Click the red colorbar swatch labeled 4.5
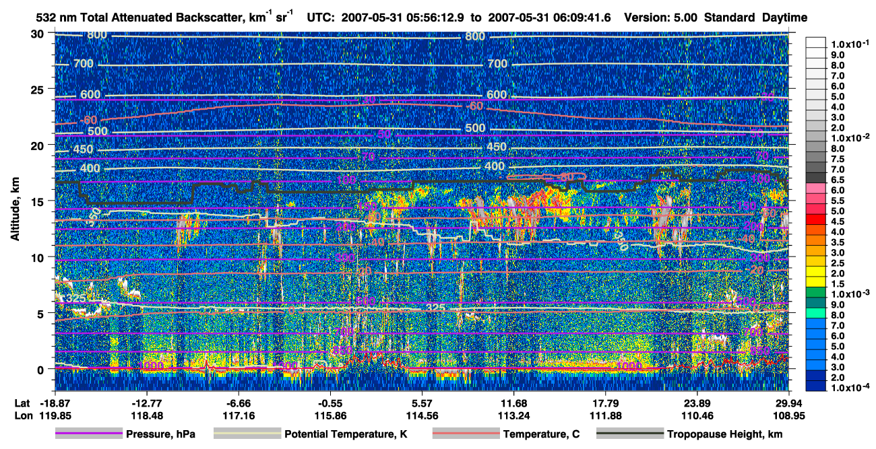Image resolution: width=876 pixels, height=449 pixels. click(817, 221)
